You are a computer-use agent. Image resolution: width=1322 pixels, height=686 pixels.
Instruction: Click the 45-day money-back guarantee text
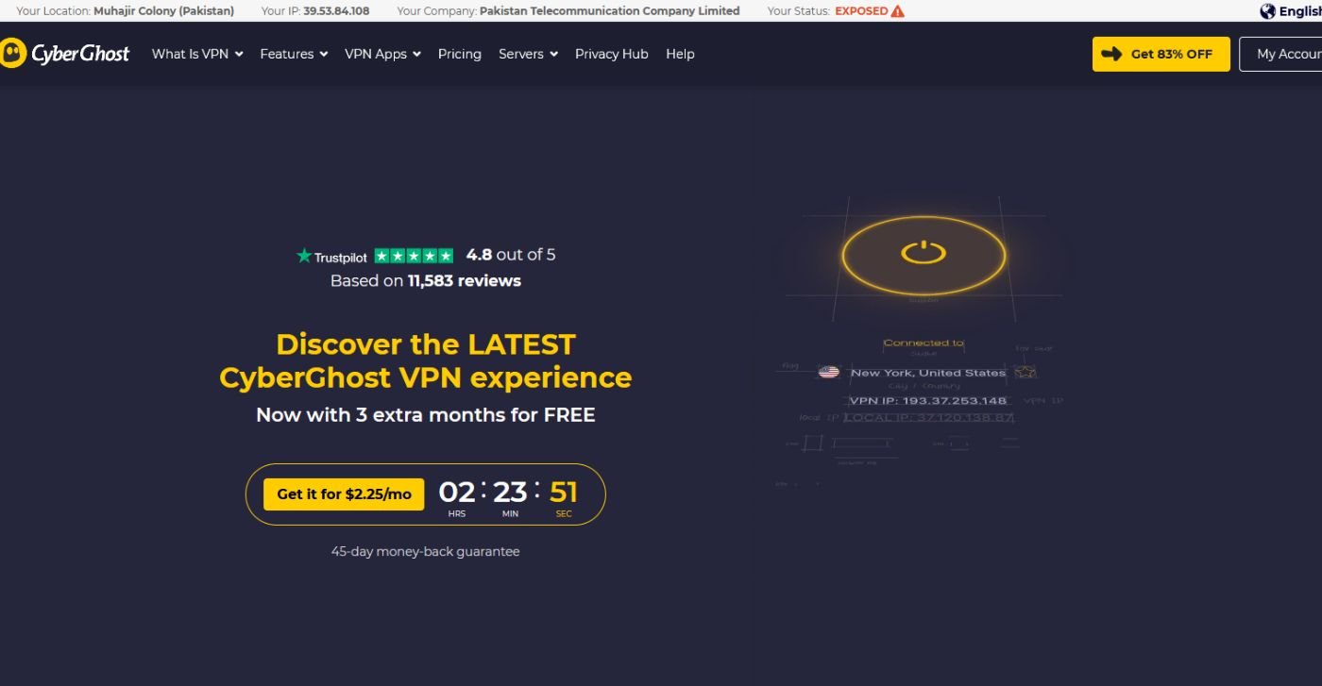point(425,551)
